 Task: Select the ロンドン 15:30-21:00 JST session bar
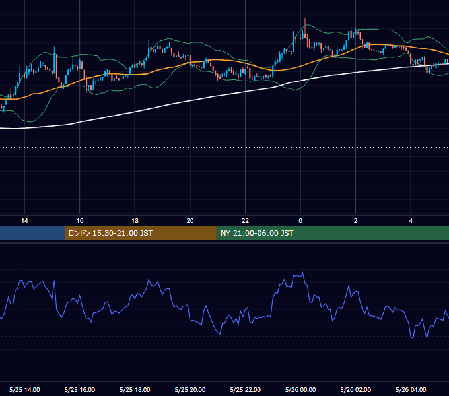coord(140,233)
